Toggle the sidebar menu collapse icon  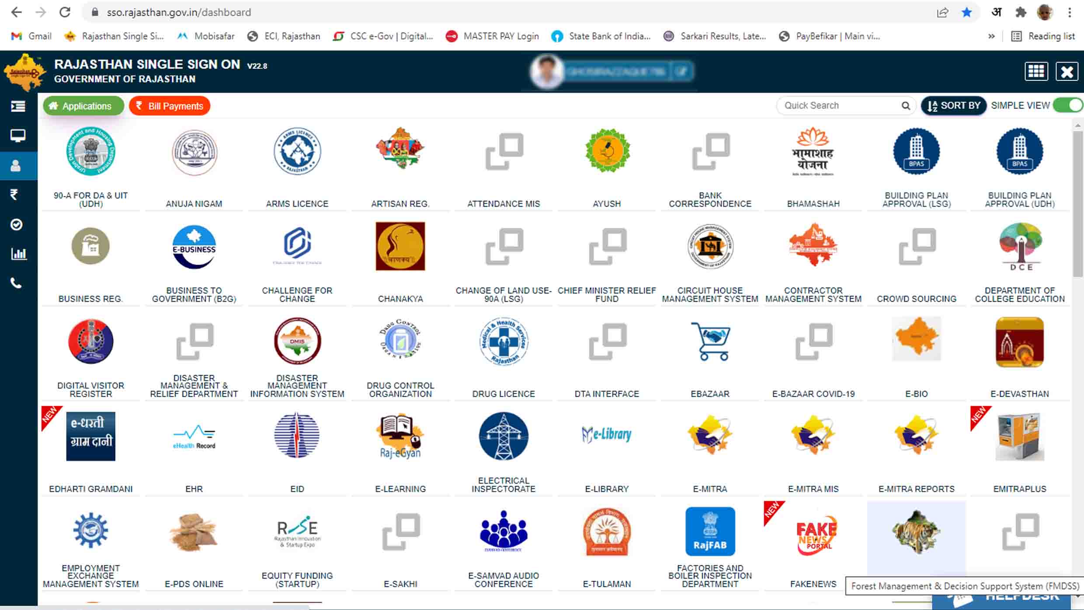click(x=18, y=106)
